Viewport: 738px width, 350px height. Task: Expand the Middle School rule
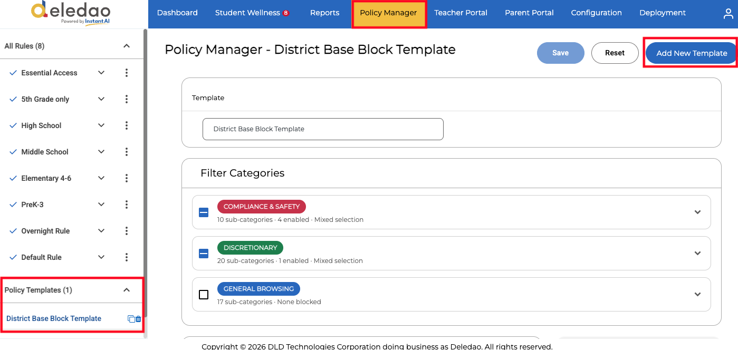[x=101, y=152]
